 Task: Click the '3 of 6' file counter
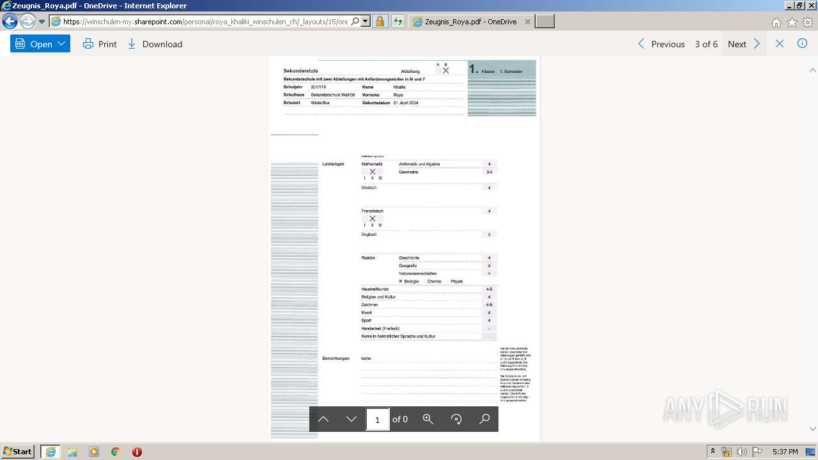coord(706,44)
